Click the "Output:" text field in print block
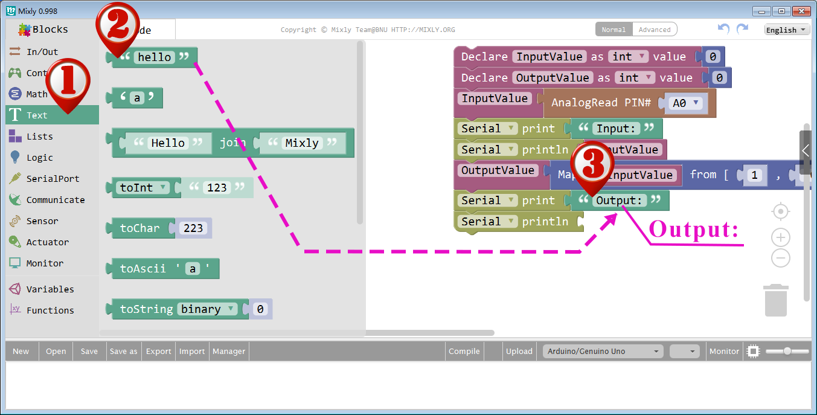Viewport: 817px width, 415px height. 620,201
